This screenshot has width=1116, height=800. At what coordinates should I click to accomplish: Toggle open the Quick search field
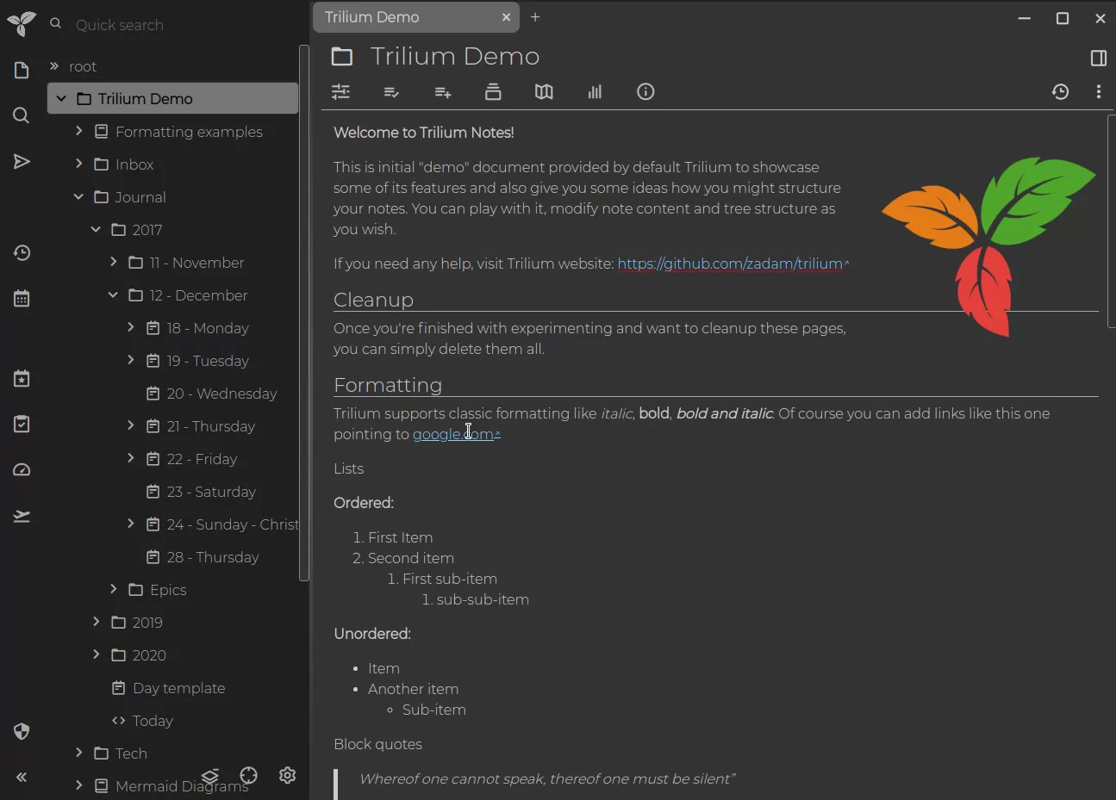(55, 25)
